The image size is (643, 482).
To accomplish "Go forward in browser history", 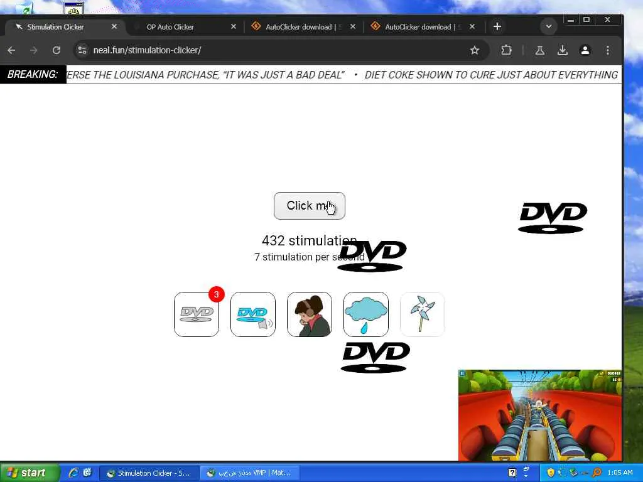I will point(34,50).
